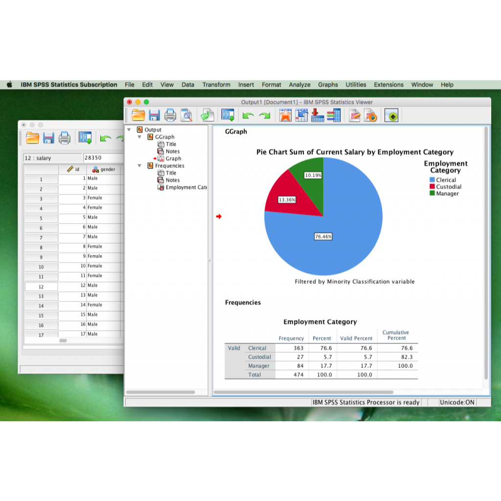501x501 pixels.
Task: Click the Viewer content horizontal scrollbar
Action: click(303, 392)
